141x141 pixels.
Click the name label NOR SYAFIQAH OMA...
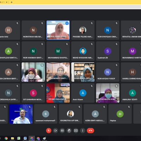click(108, 37)
